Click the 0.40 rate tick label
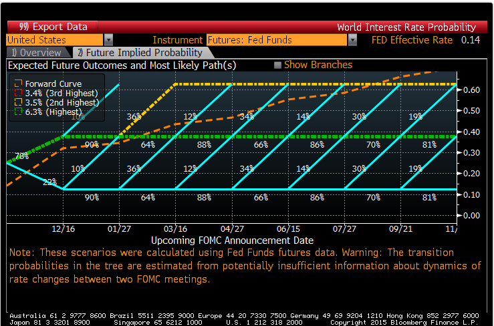 (471, 132)
